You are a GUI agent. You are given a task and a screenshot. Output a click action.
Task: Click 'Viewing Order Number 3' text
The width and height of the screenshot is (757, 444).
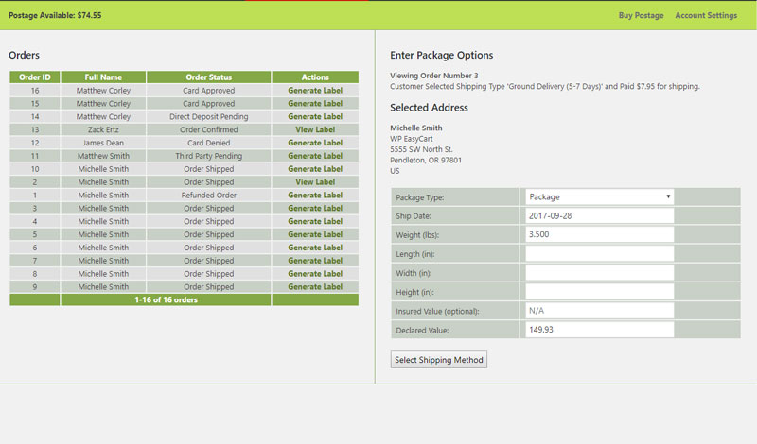point(434,76)
